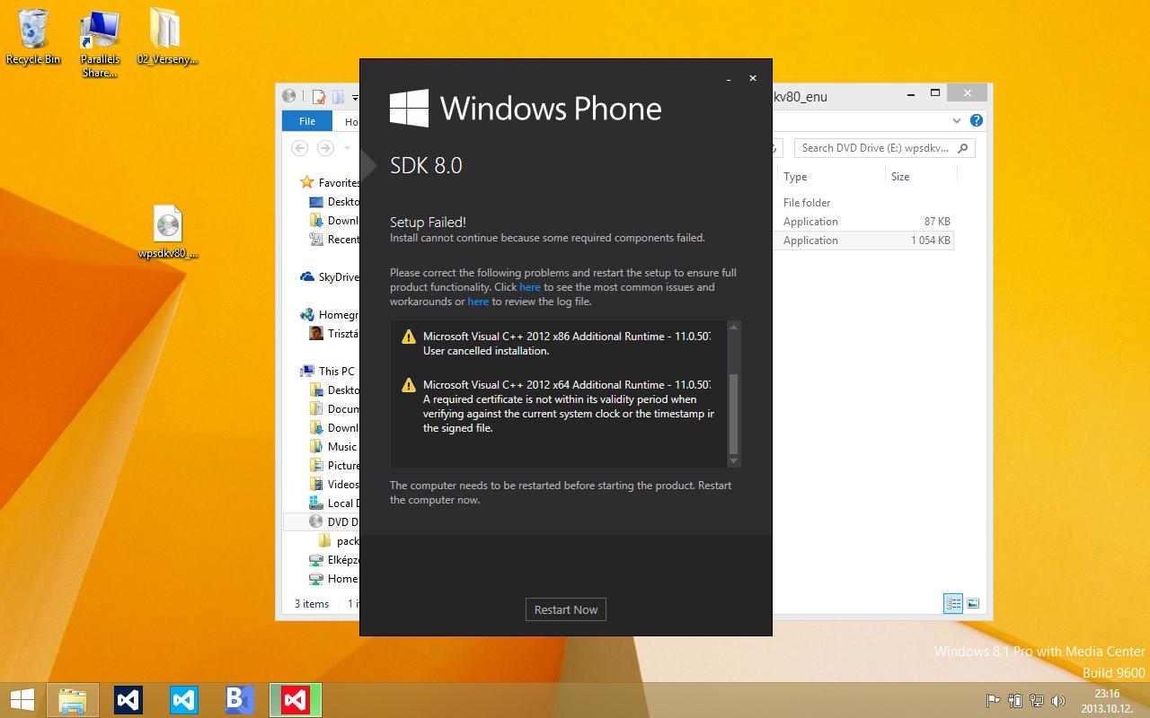Open File Explorer from the taskbar
This screenshot has width=1150, height=718.
coord(73,700)
